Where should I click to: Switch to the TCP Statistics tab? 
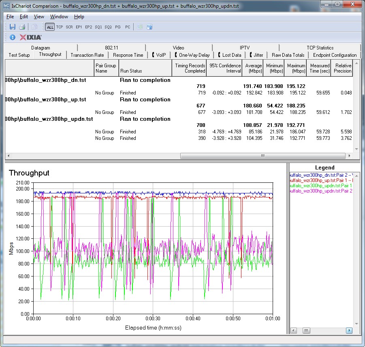(x=320, y=48)
